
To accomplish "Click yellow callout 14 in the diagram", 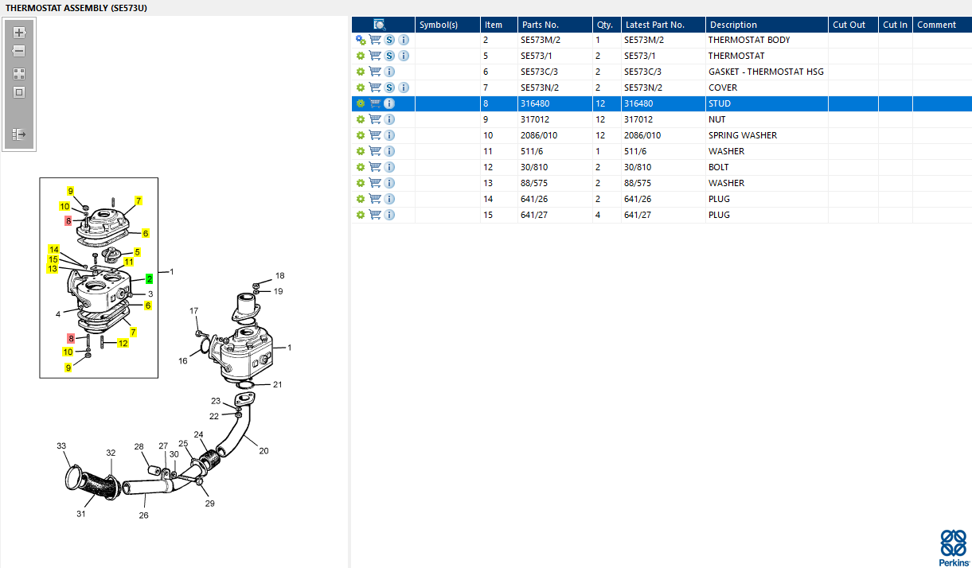I will coord(53,250).
